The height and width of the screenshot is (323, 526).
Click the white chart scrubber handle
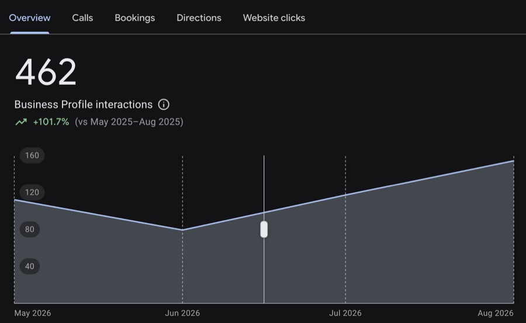264,230
